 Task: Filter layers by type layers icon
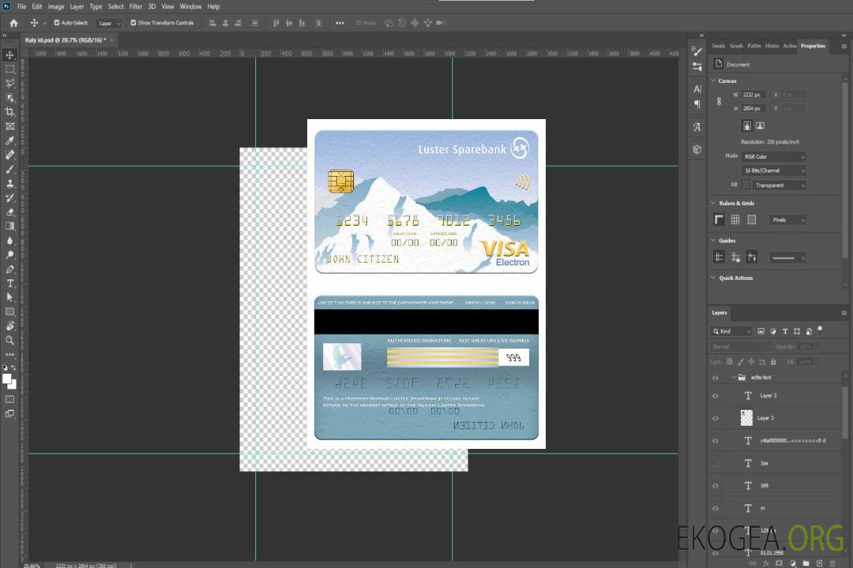785,331
